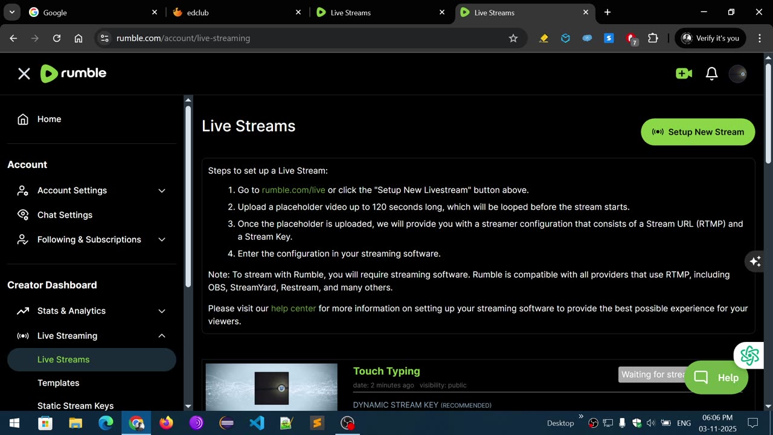Open a new browser tab
The image size is (773, 435).
coord(608,12)
